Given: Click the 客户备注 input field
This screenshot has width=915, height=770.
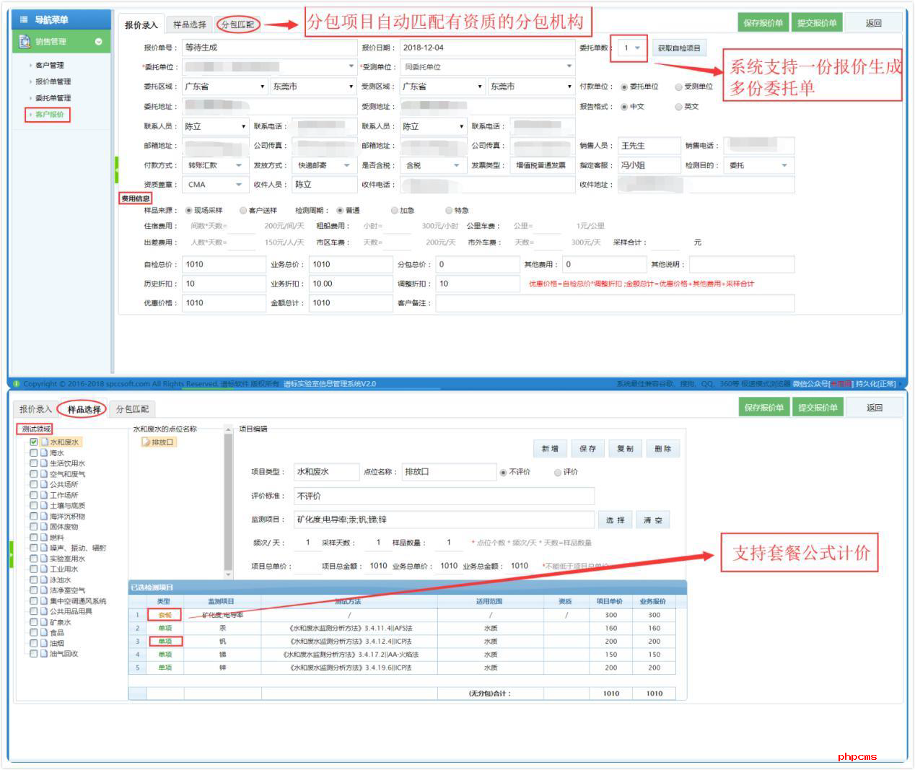Looking at the screenshot, I should [614, 303].
